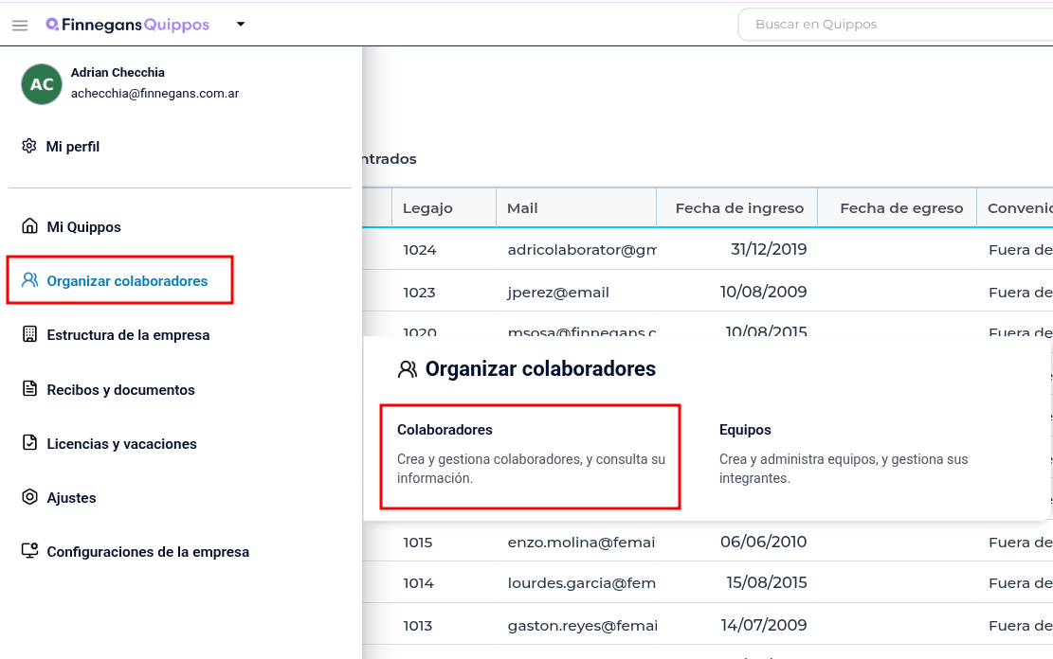Viewport: 1053px width, 659px height.
Task: Open the Ajustes menu item
Action: pyautogui.click(x=59, y=497)
